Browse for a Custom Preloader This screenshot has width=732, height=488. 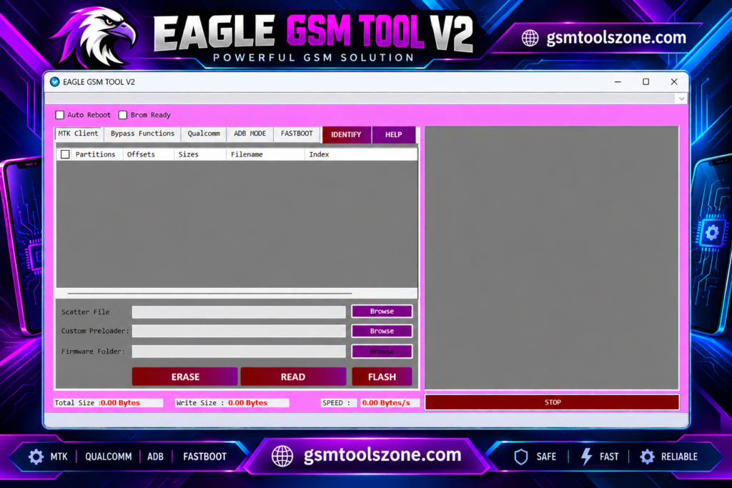point(382,331)
